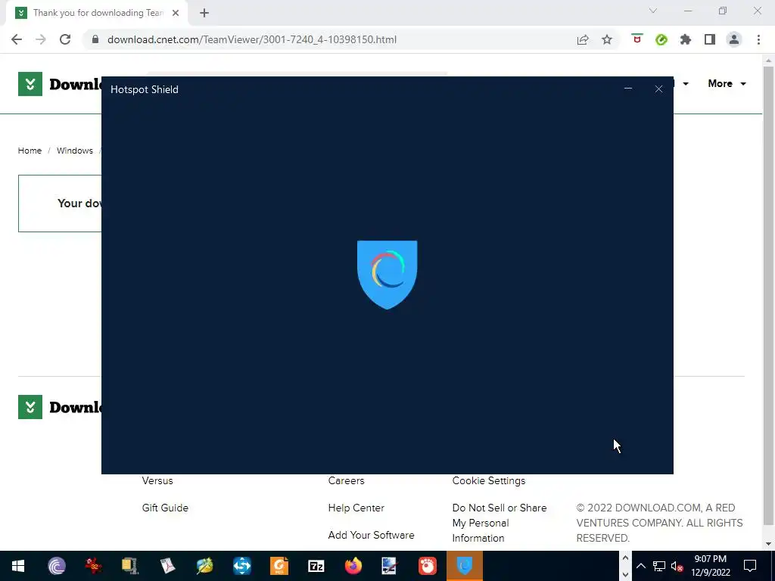Open the Extensions puzzle piece menu
The height and width of the screenshot is (581, 775).
(686, 39)
